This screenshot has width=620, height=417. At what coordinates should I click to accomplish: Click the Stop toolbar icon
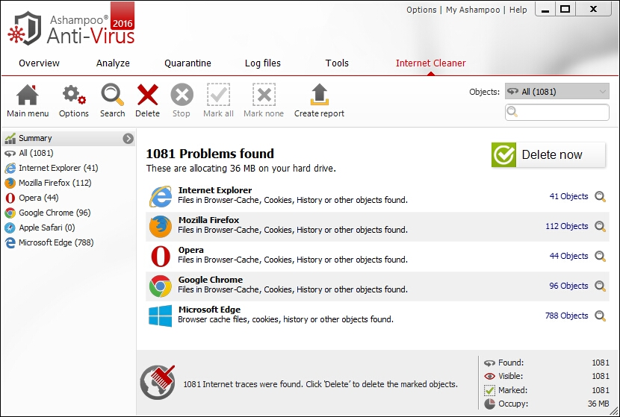pos(182,95)
